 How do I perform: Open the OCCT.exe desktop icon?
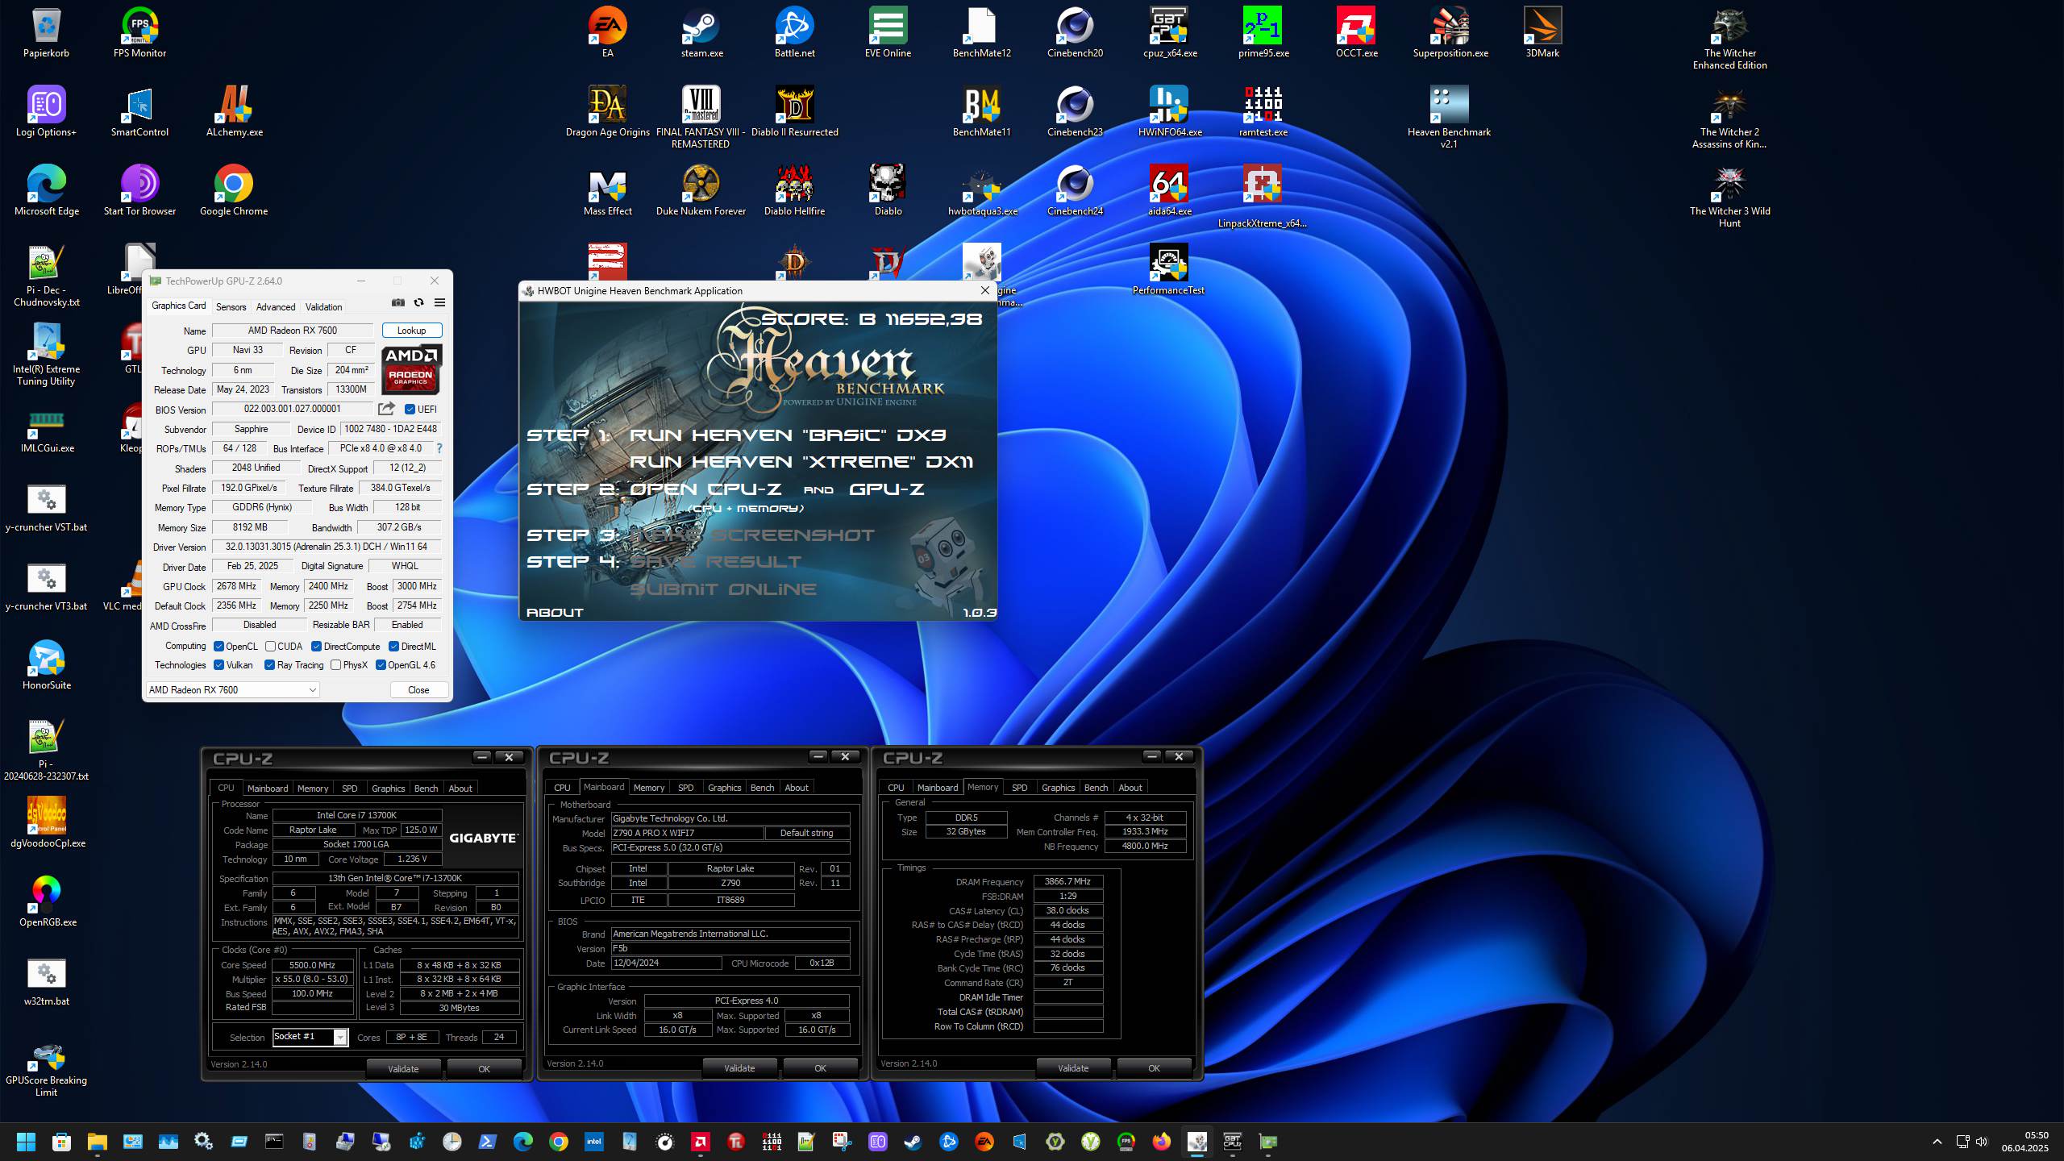click(1356, 32)
